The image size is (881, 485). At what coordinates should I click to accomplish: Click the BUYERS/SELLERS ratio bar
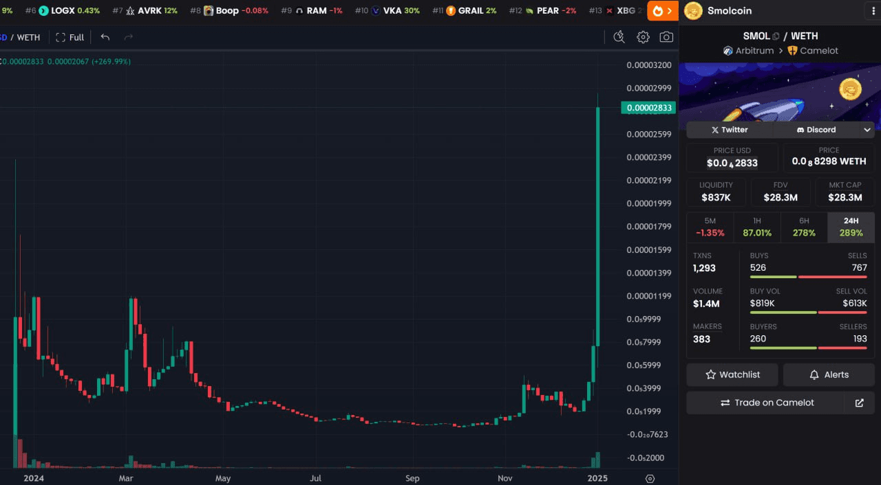point(808,348)
